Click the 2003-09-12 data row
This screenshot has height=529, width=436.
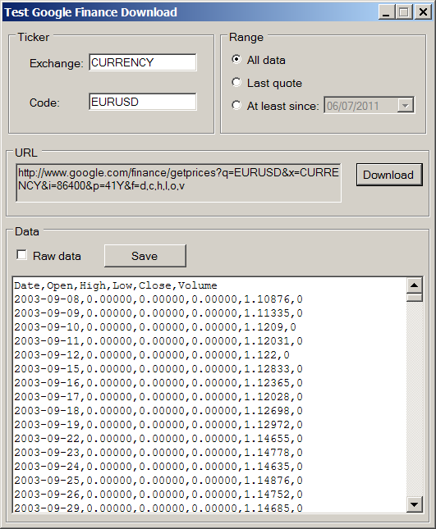click(152, 355)
